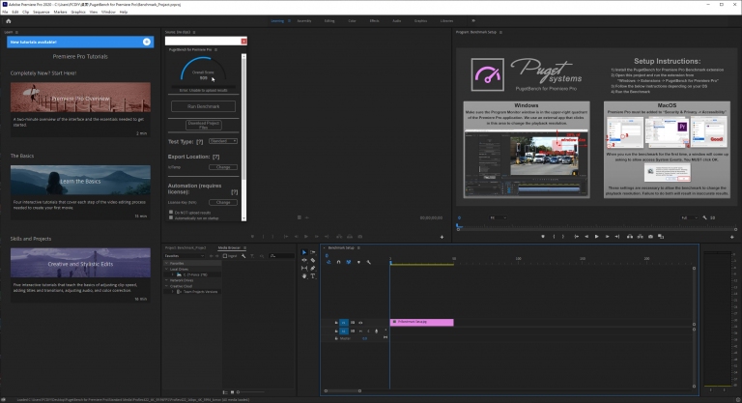Open Program Monitor playback resolution Full dropdown

coord(689,217)
